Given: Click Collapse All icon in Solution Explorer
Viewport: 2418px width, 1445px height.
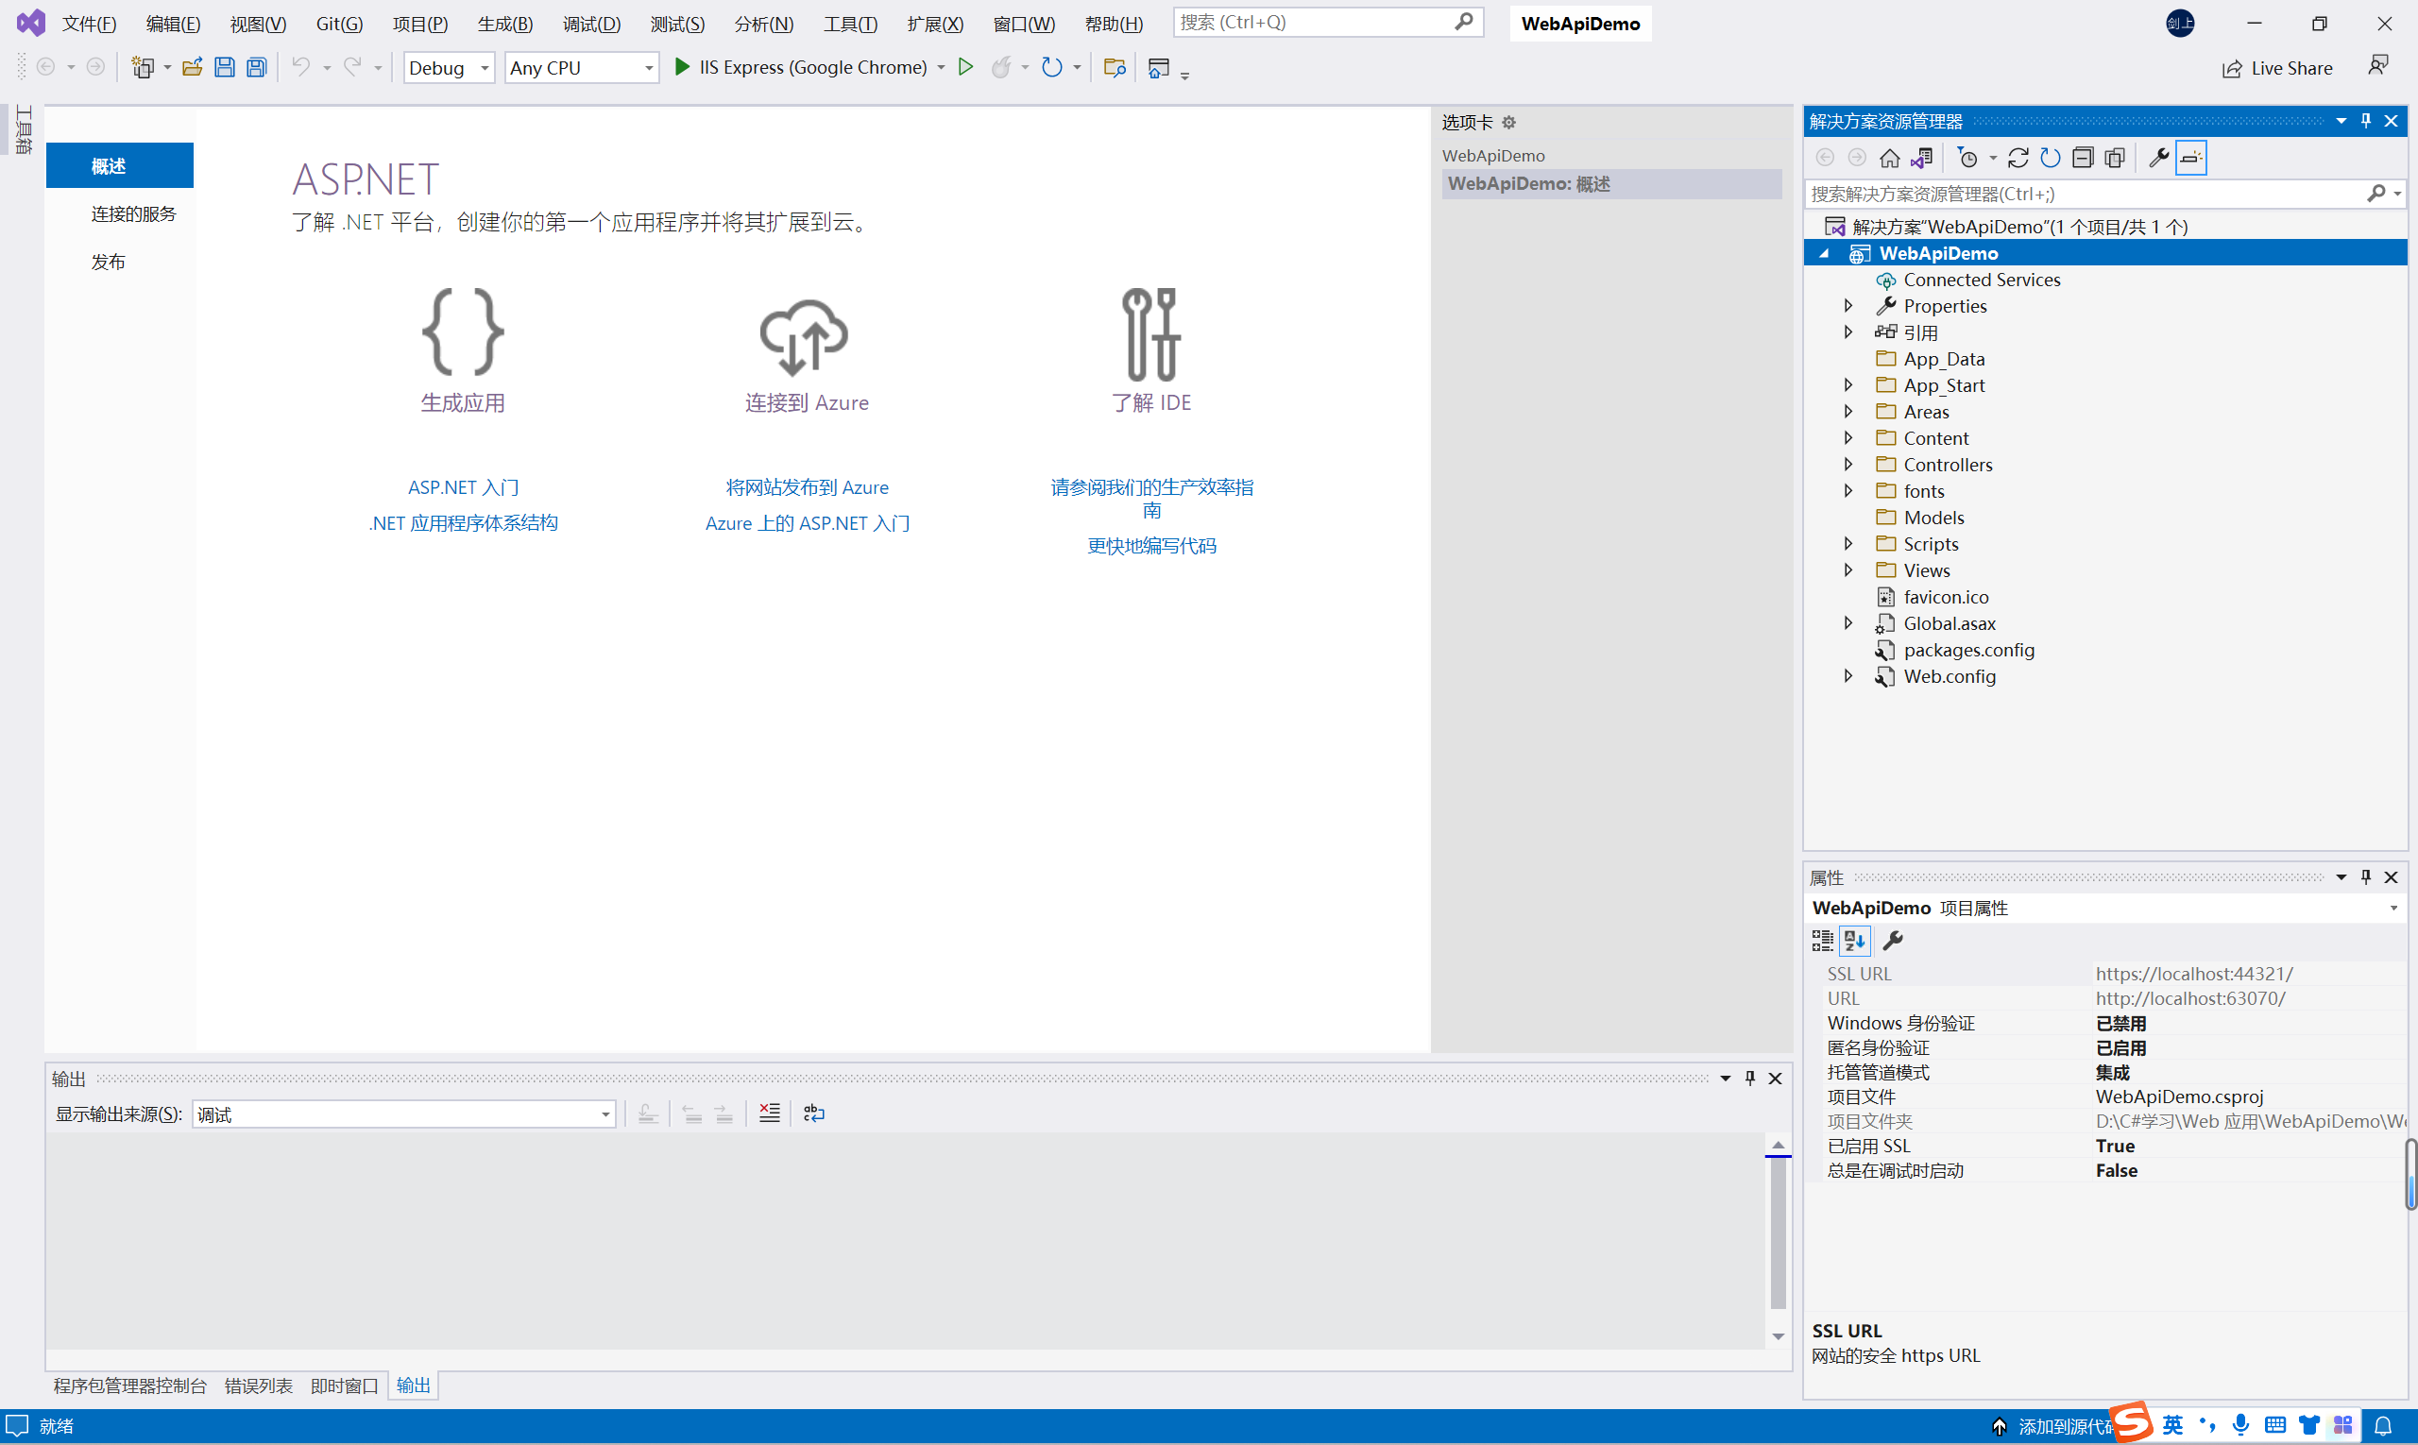Looking at the screenshot, I should click(2082, 158).
